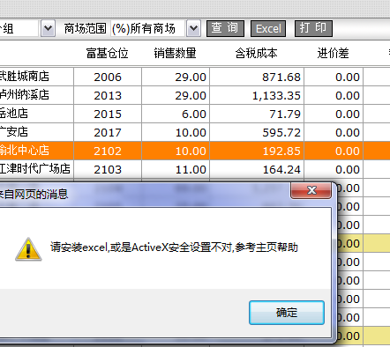Select the highlighted 渝北中心店 row cell
The height and width of the screenshot is (347, 390).
point(36,151)
